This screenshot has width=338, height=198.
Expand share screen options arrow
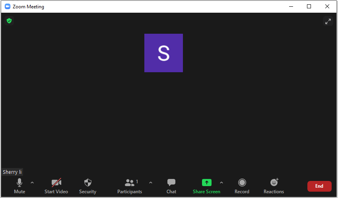[x=221, y=183]
